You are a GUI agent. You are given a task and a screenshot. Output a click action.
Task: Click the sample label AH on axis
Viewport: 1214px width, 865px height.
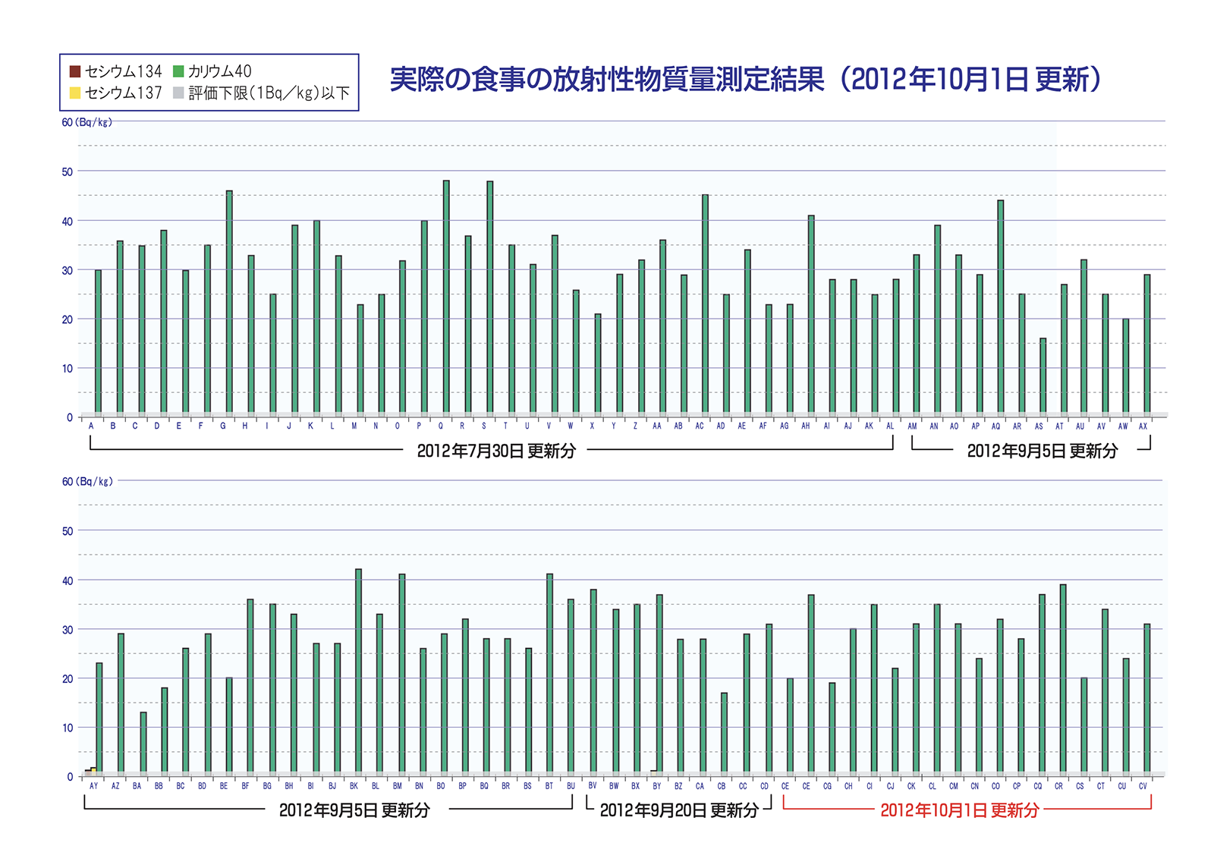tap(806, 426)
